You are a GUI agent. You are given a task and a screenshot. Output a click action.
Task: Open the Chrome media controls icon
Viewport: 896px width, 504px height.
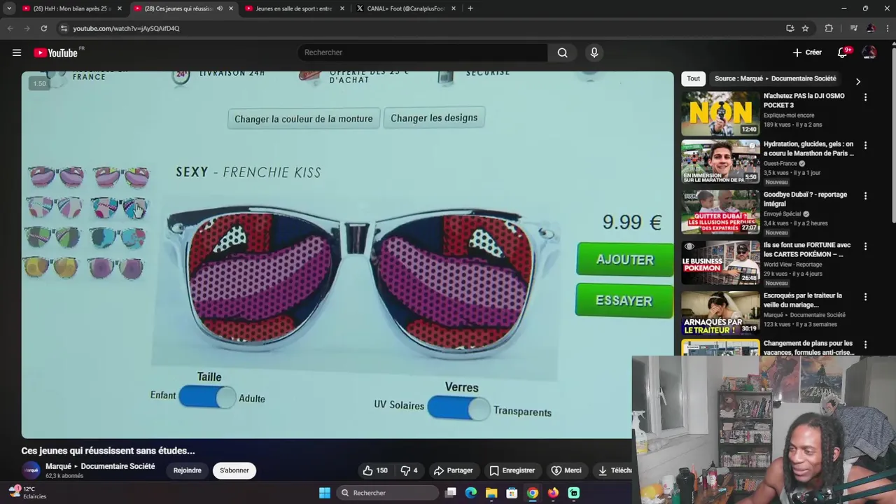[x=853, y=28]
